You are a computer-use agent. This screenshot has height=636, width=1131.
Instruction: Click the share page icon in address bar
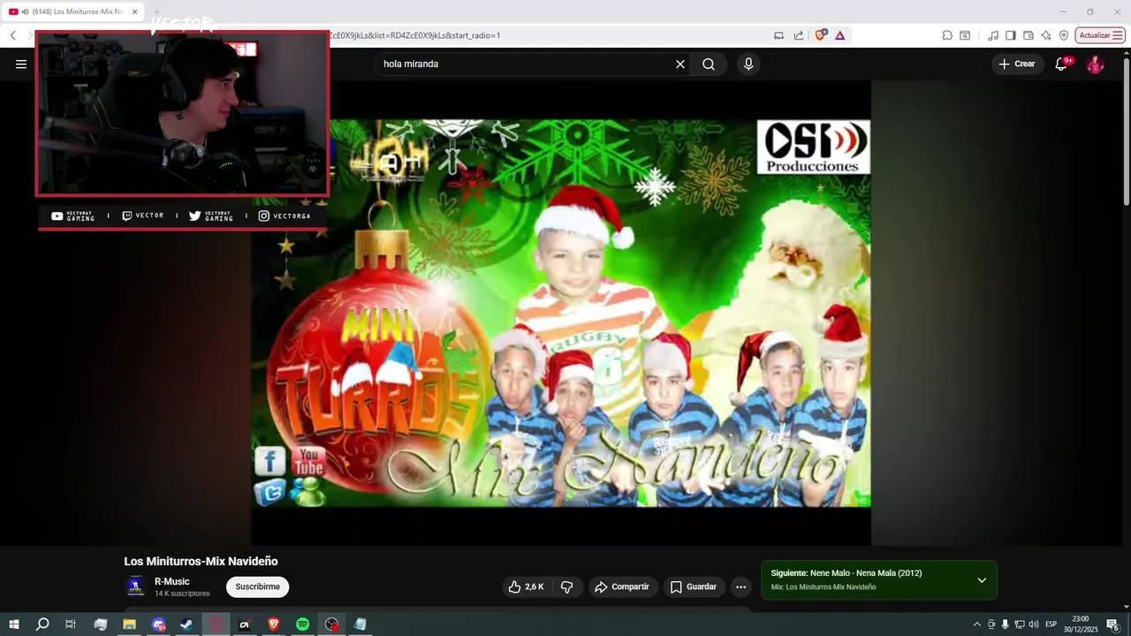[x=799, y=35]
